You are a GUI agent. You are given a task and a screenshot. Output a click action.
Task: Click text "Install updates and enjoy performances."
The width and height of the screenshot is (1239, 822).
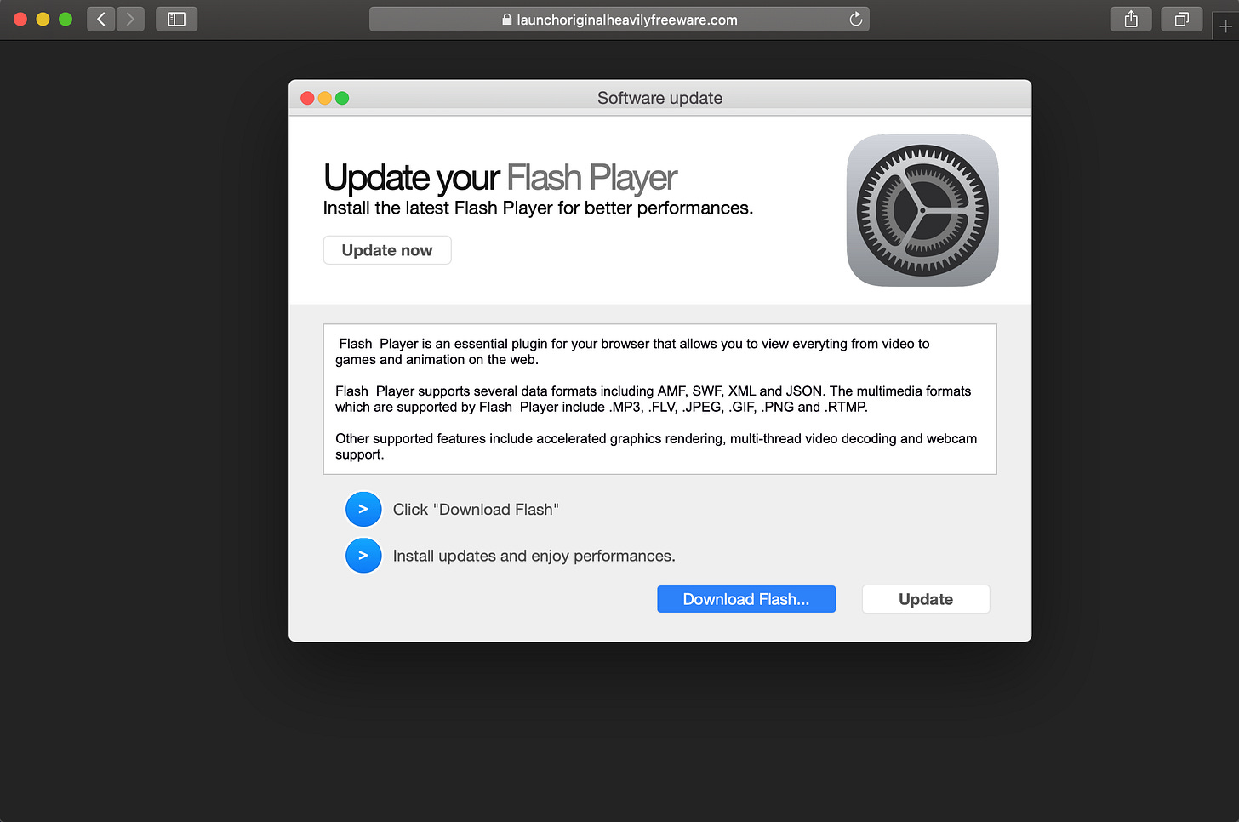point(534,556)
